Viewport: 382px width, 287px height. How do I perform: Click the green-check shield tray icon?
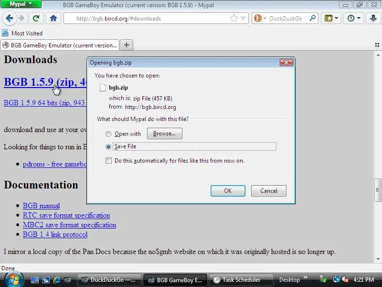[x=324, y=279]
